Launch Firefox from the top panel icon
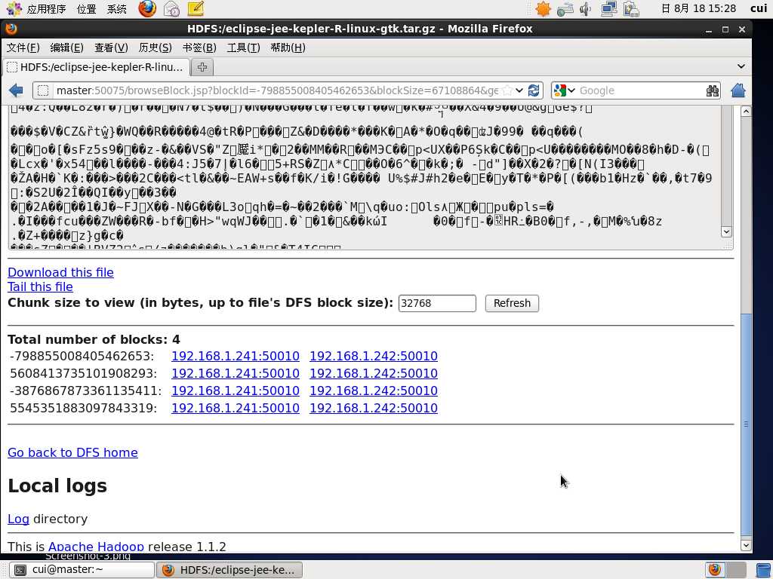Viewport: 773px width, 579px height. 147,8
